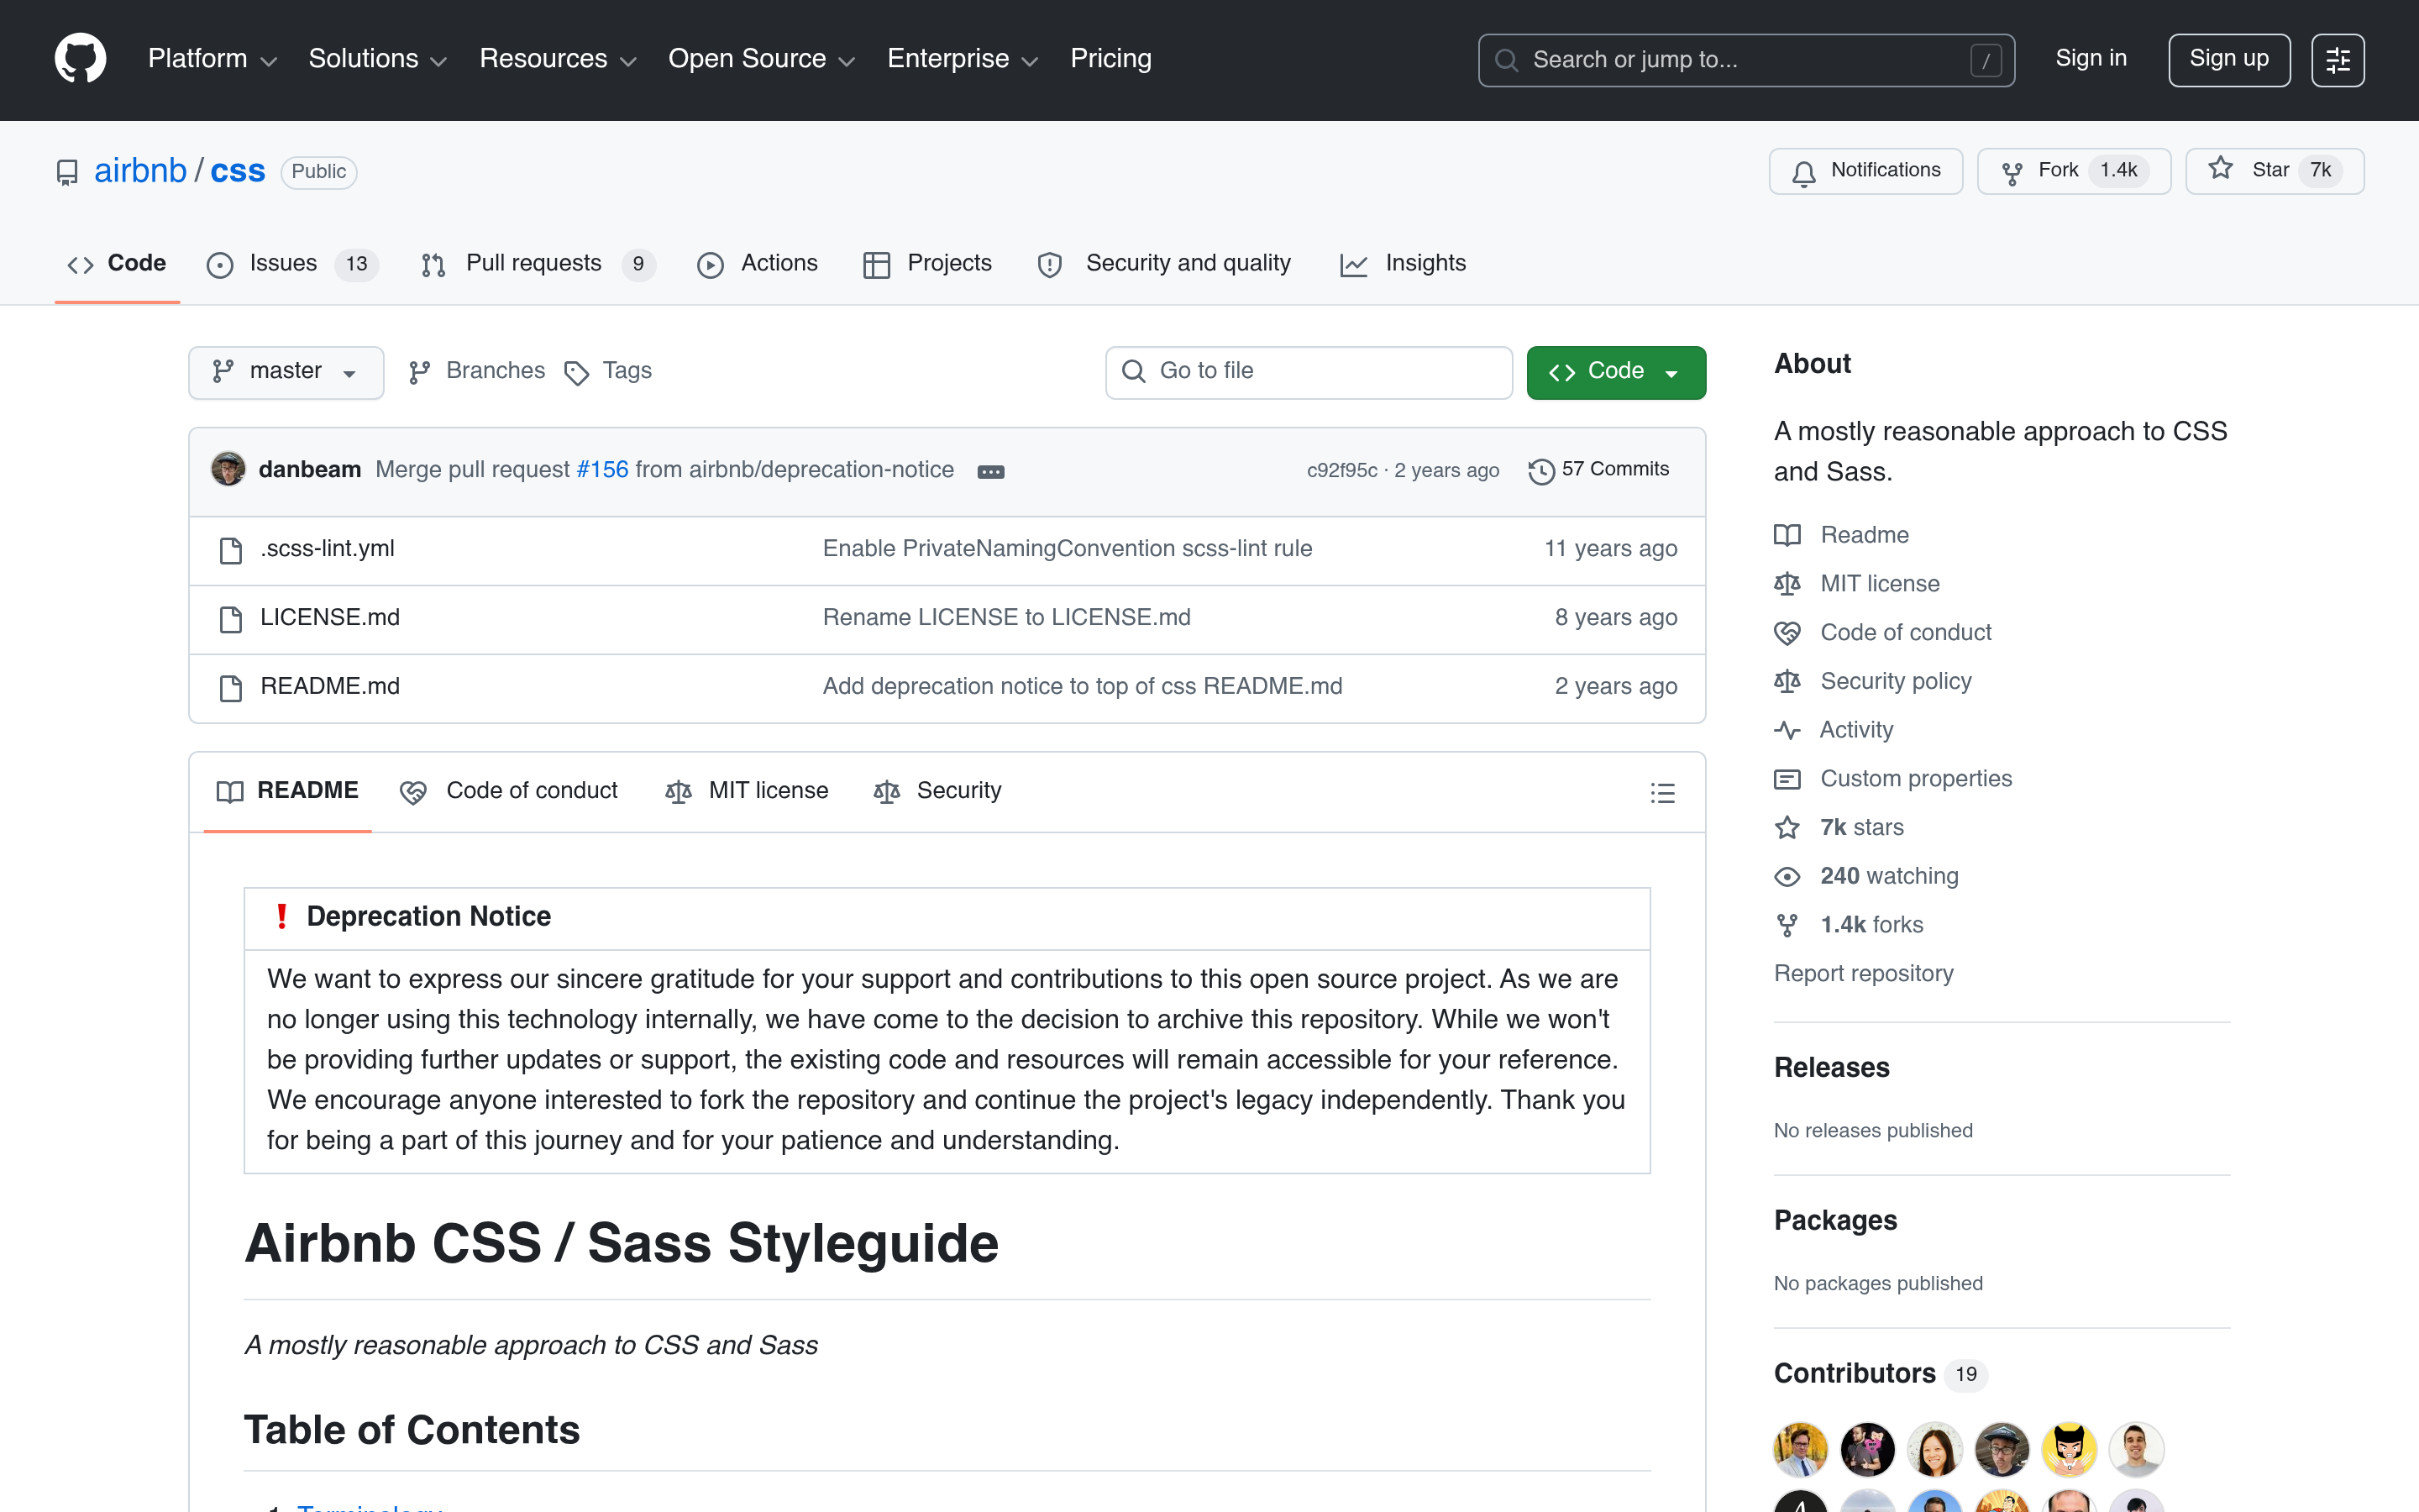
Task: Click the MIT license link in About
Action: point(1879,584)
